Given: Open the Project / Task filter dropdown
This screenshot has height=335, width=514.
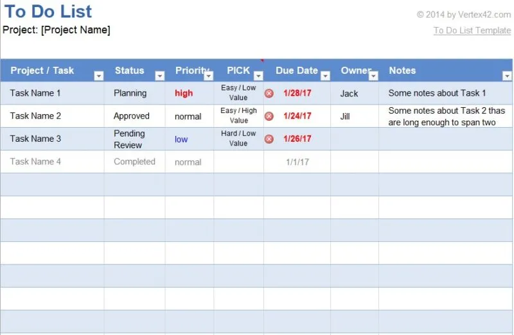Looking at the screenshot, I should 99,76.
